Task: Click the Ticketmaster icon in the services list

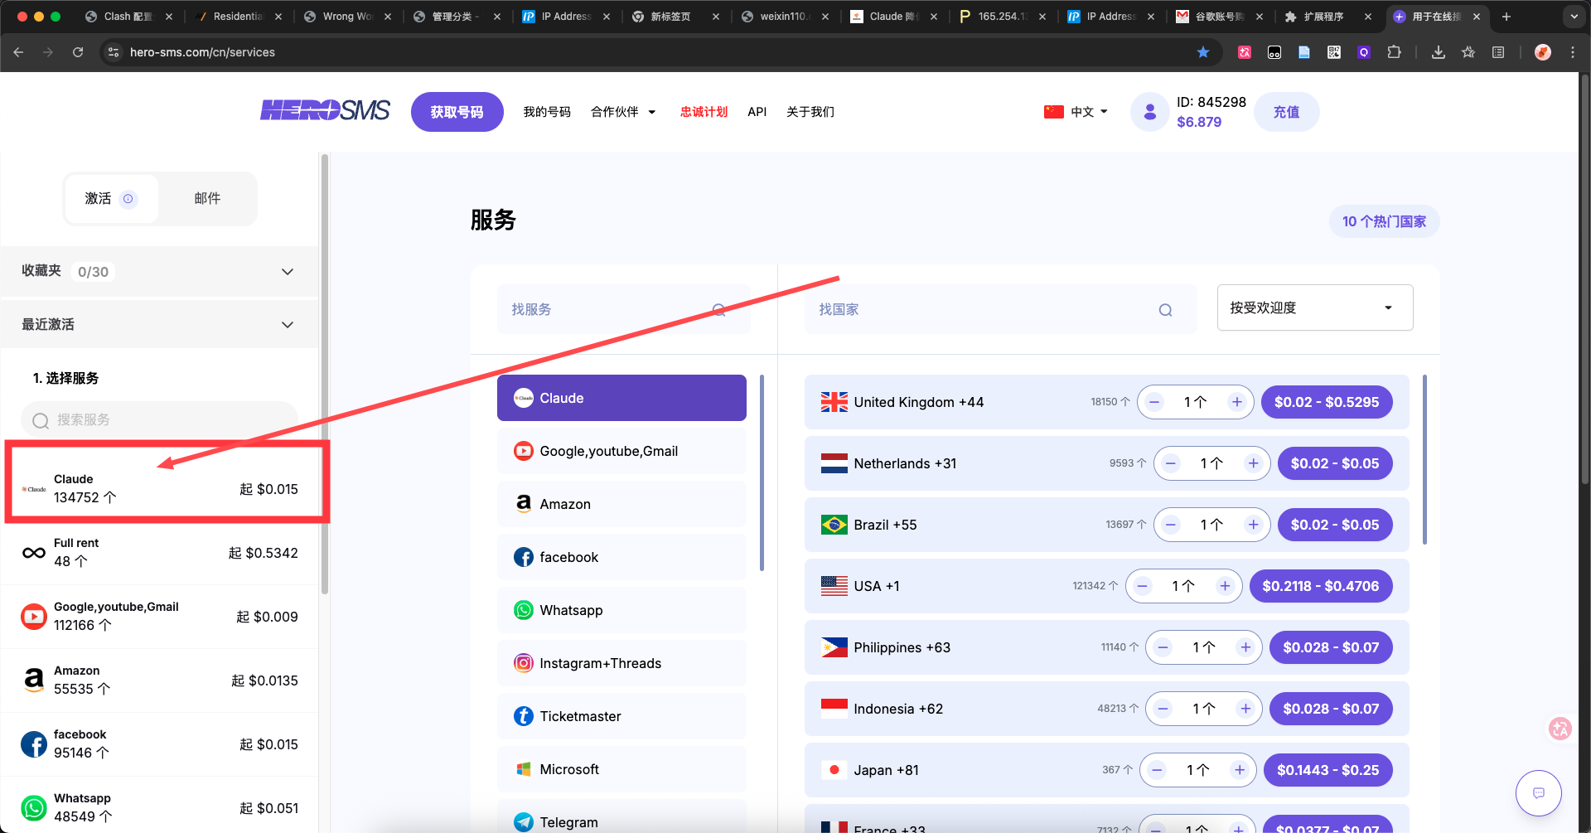Action: (524, 716)
